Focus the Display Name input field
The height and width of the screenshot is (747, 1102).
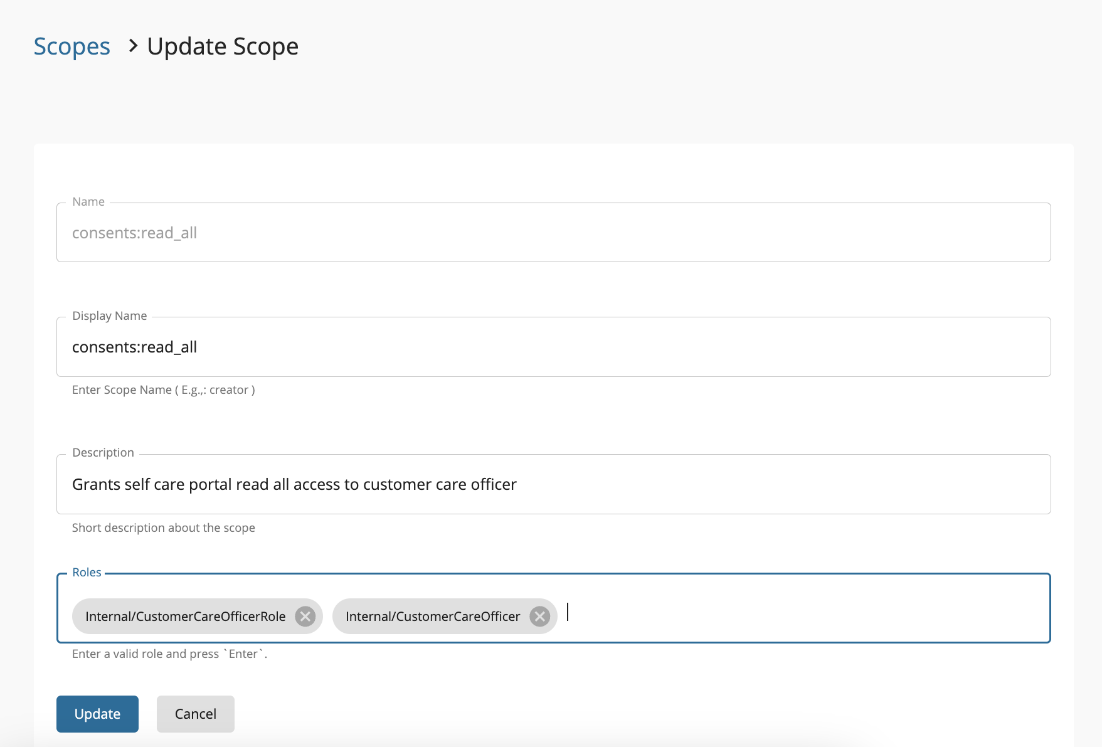point(554,347)
